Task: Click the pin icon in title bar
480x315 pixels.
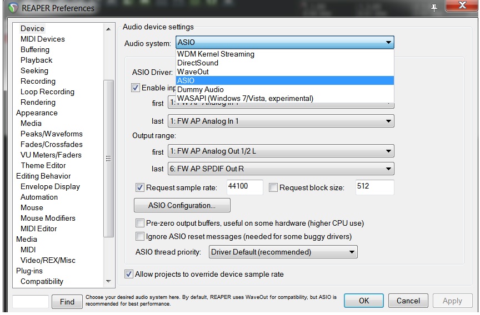Action: [434, 8]
